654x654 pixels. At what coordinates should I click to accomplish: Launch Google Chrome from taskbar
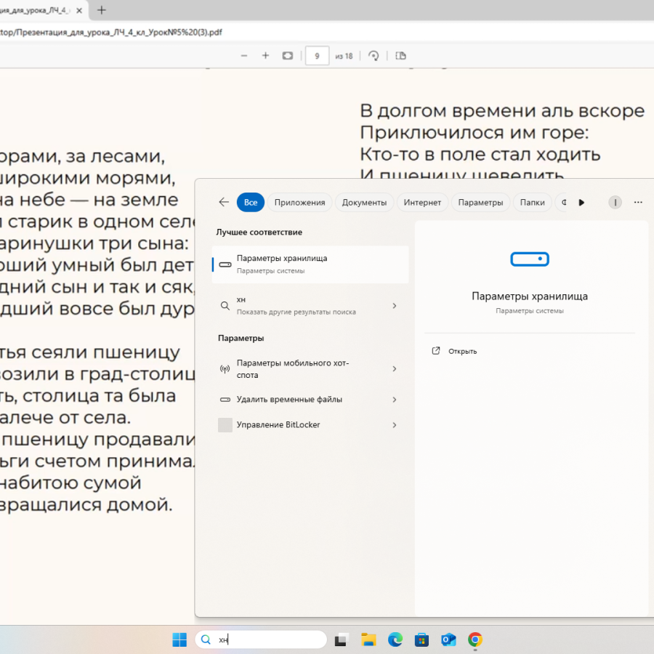(475, 639)
